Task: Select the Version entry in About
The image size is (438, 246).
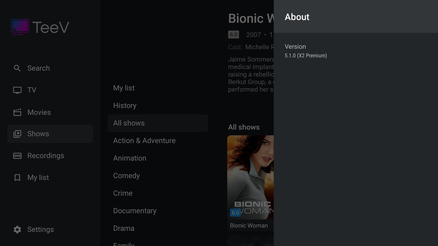Action: 306,51
